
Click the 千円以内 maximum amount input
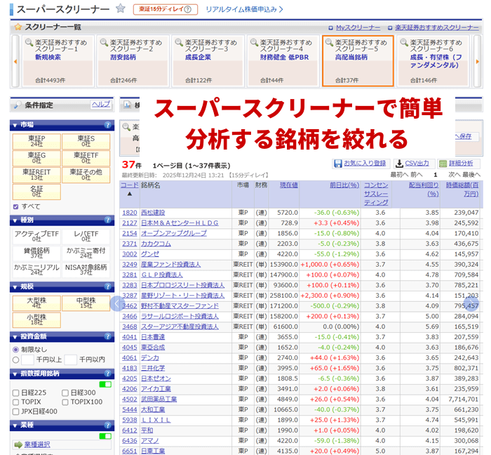pyautogui.click(x=70, y=360)
